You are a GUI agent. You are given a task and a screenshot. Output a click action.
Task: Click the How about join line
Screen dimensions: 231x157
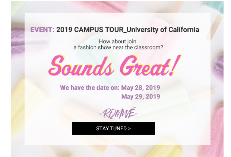118,41
